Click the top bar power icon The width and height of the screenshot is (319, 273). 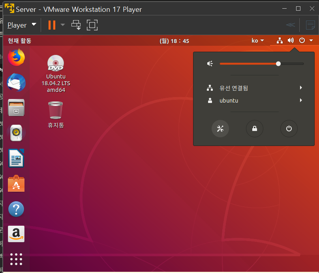302,40
